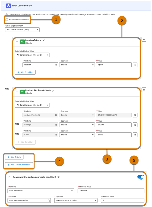Click the 512.00 value field

pyautogui.click(x=114, y=125)
